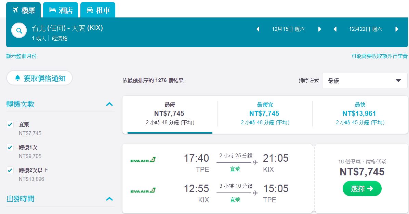Viewport: 409px width, 214px height.
Task: Switch to the 酒店 hotels tab
Action: 61,10
